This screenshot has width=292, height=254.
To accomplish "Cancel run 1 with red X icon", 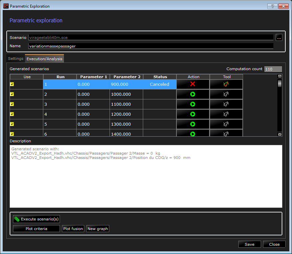I will pyautogui.click(x=192, y=84).
